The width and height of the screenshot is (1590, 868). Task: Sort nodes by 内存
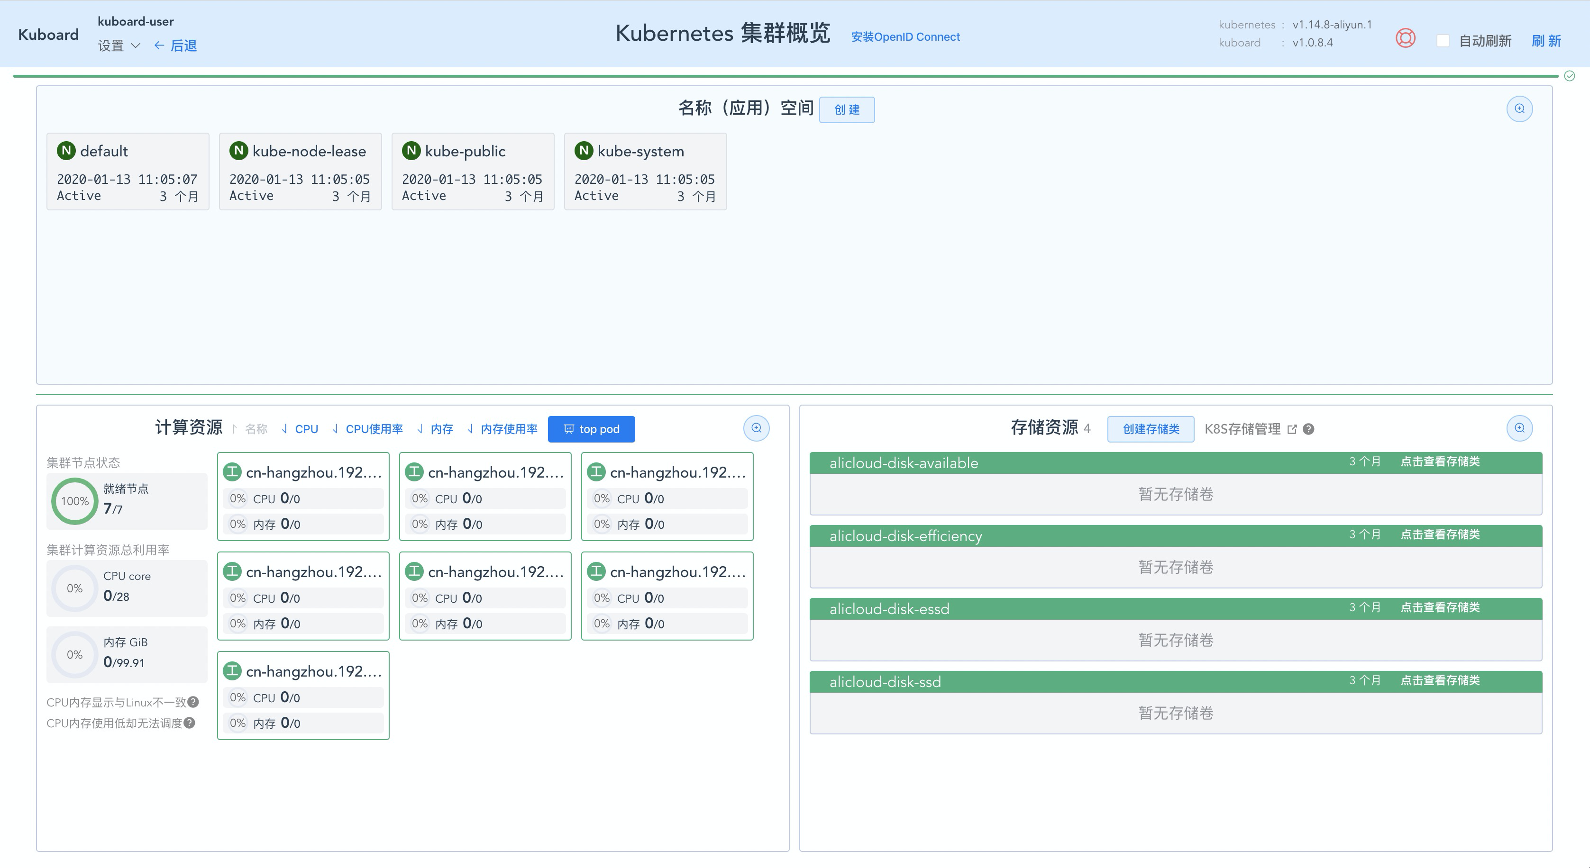tap(435, 429)
